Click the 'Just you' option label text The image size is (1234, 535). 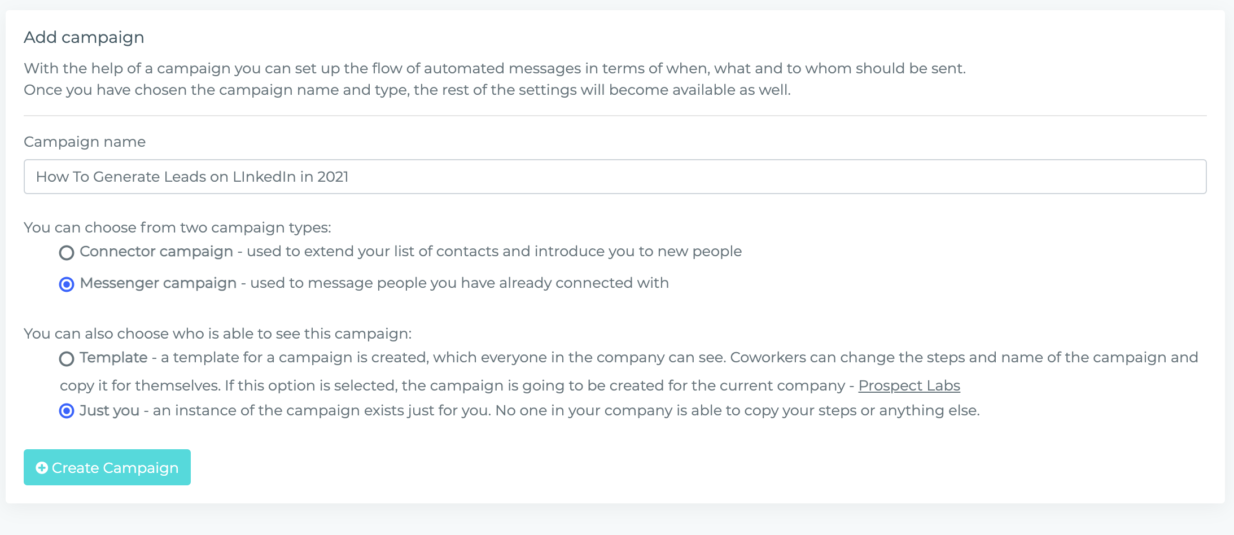(x=110, y=410)
